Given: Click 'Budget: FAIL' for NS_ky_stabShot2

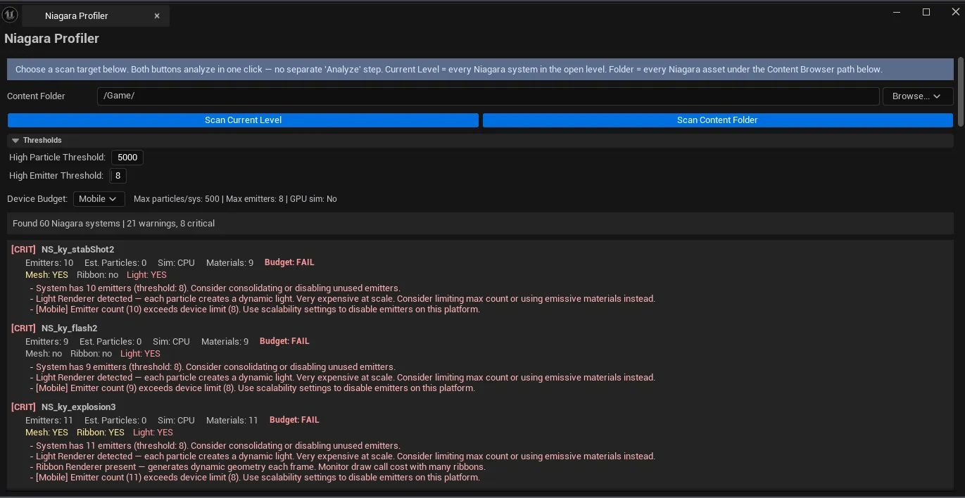Looking at the screenshot, I should click(x=289, y=262).
